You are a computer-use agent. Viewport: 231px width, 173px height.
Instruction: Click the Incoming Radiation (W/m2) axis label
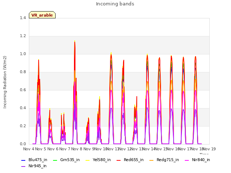click(5, 82)
